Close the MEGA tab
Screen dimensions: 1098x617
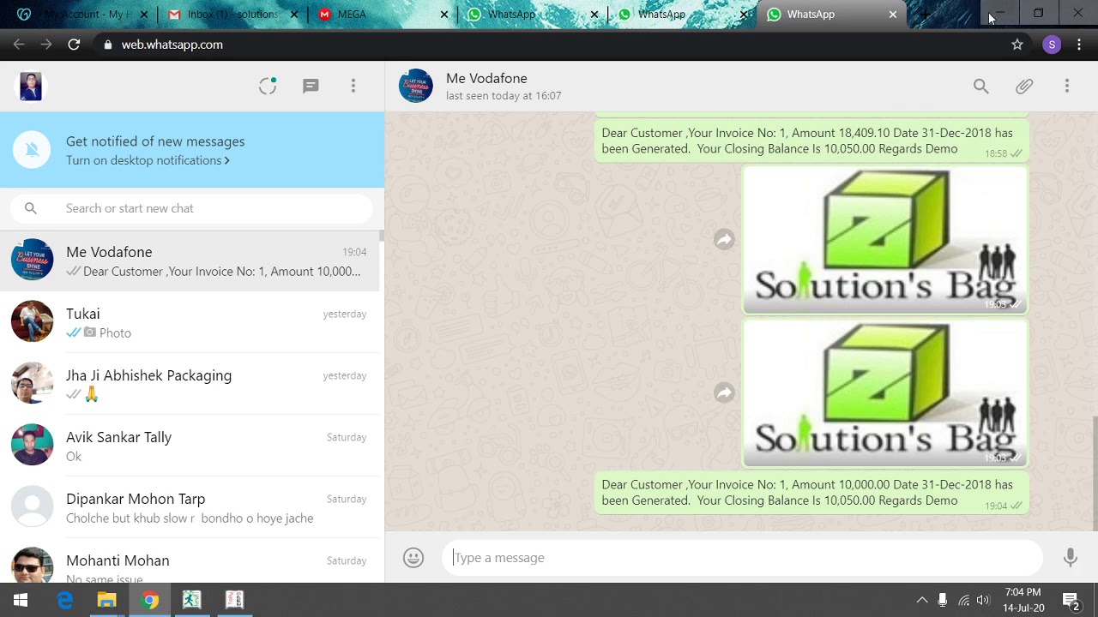coord(444,15)
